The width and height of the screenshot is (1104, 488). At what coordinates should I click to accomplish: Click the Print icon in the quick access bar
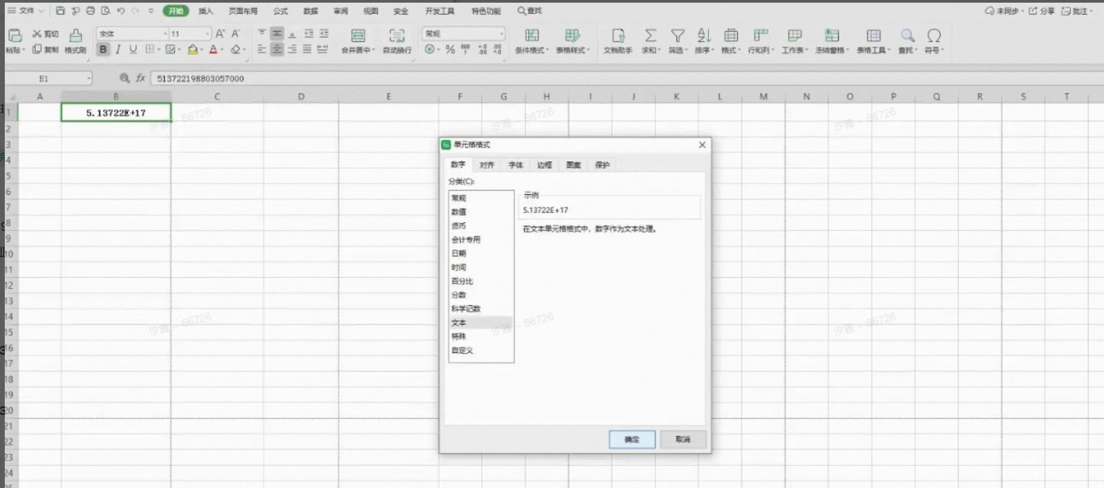tap(90, 11)
